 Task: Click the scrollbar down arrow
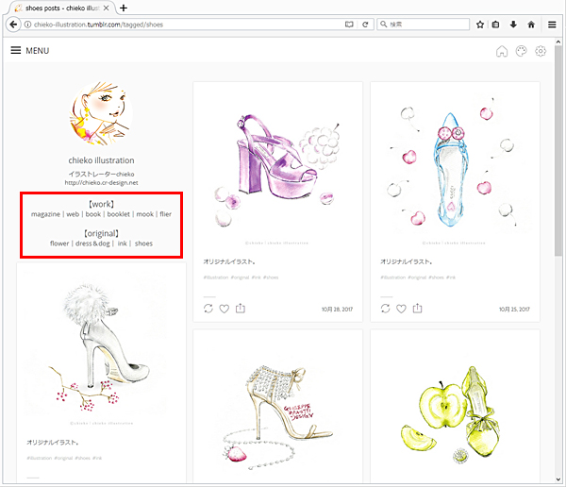tap(558, 479)
